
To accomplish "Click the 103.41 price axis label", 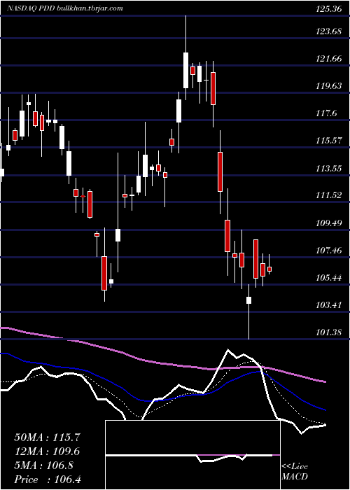I will click(x=328, y=305).
